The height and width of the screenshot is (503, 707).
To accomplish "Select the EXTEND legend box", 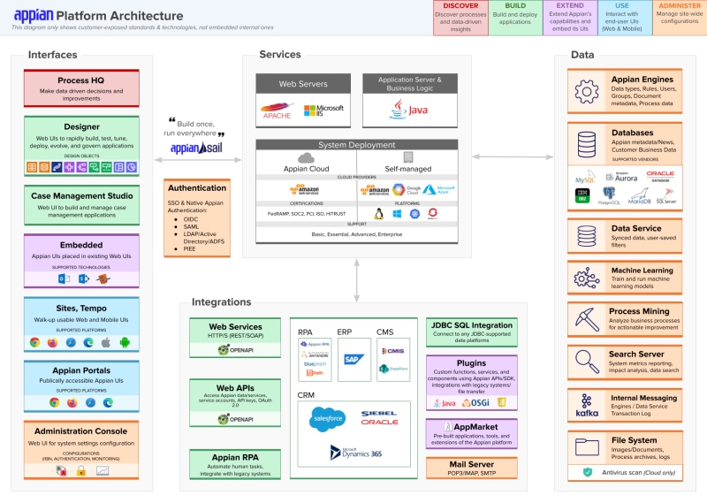I will click(570, 18).
